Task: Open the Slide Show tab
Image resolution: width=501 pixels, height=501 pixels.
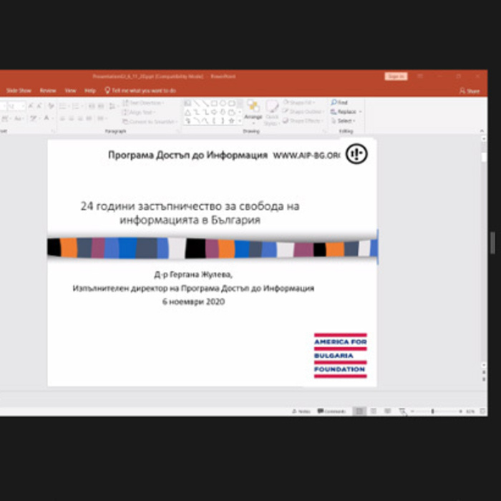Action: click(x=19, y=91)
